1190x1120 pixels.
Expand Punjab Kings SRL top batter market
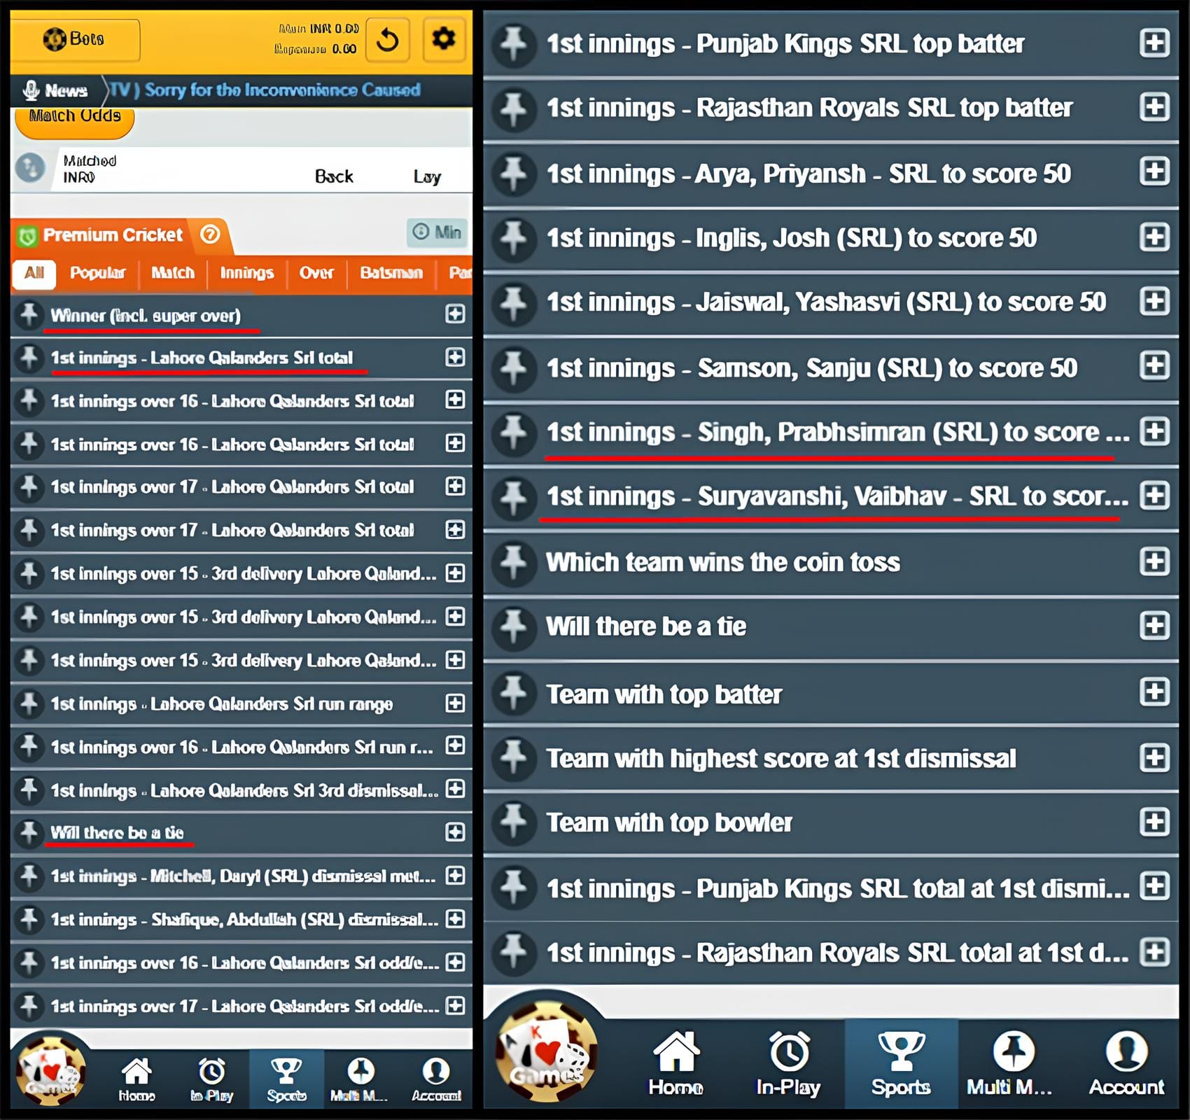tap(1154, 43)
